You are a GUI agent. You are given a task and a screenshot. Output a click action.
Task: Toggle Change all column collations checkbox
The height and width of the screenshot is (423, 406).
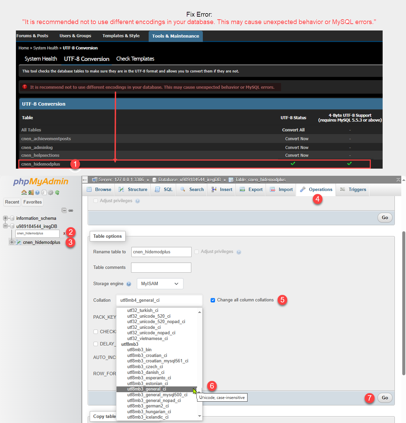pyautogui.click(x=213, y=300)
